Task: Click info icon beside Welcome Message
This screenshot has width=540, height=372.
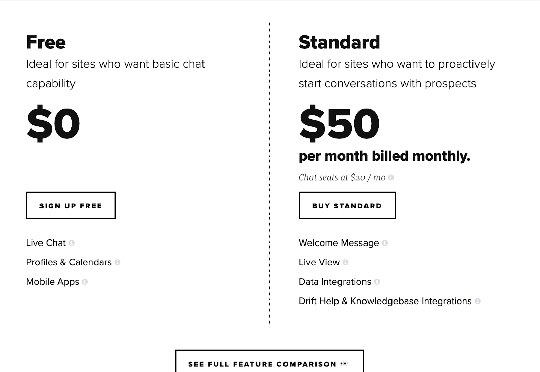Action: pyautogui.click(x=385, y=243)
